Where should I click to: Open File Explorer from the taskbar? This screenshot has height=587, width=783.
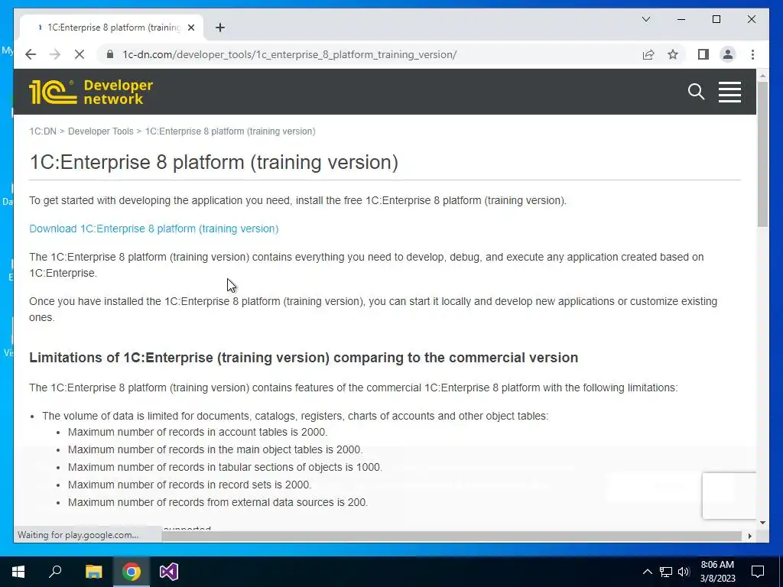click(93, 572)
